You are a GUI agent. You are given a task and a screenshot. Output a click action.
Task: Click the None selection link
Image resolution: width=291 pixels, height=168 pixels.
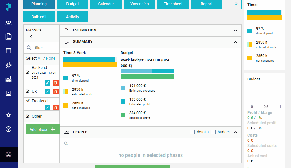(x=51, y=58)
